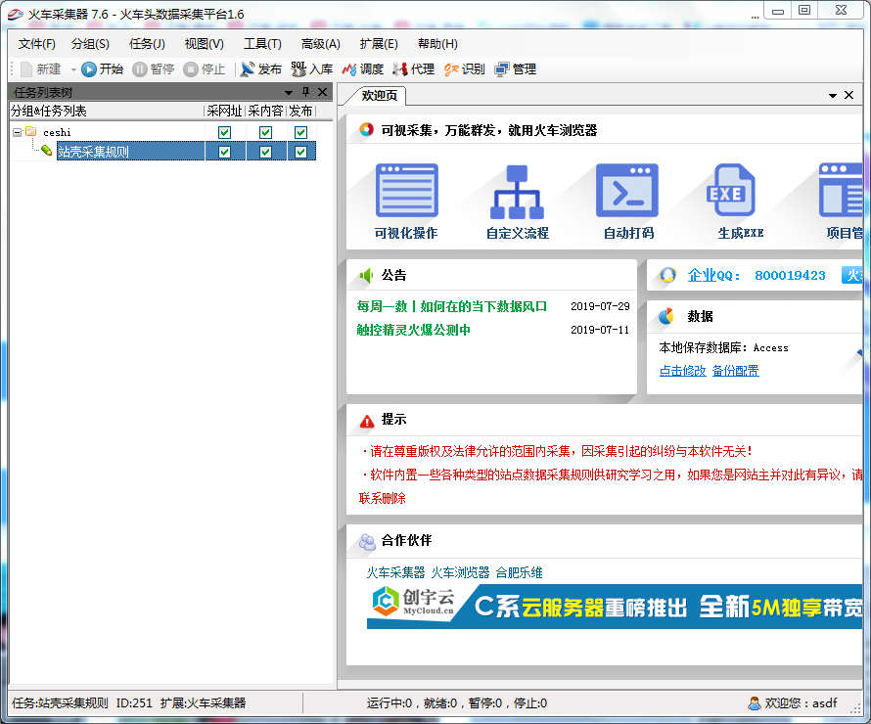Open the 分组(S) menu
Image resolution: width=871 pixels, height=724 pixels.
91,44
